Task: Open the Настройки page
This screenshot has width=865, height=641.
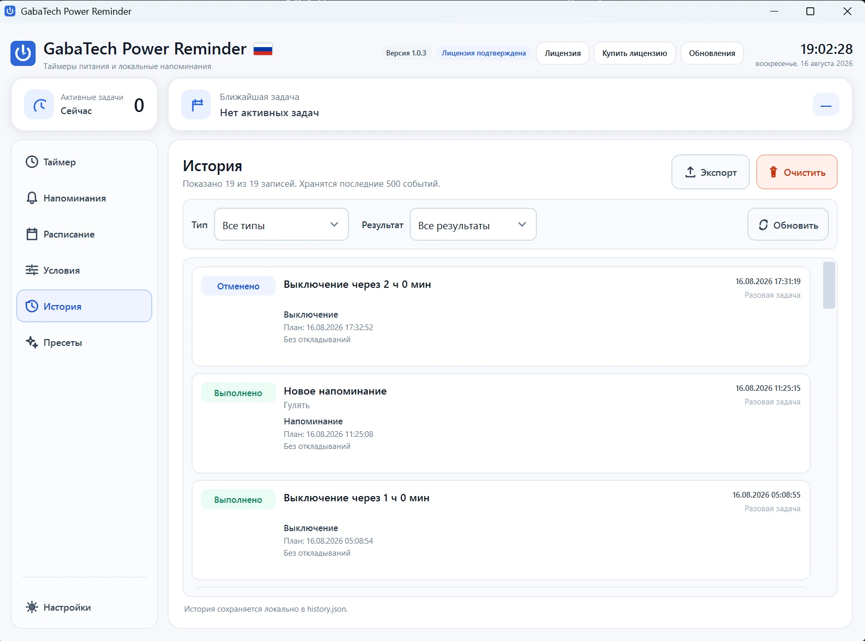Action: tap(84, 608)
